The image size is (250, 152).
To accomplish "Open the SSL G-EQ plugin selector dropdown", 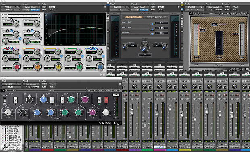I will 11,87.
